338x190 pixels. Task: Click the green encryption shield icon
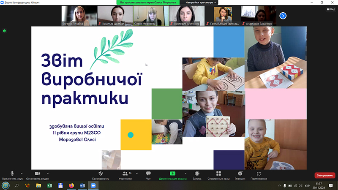pos(4,31)
